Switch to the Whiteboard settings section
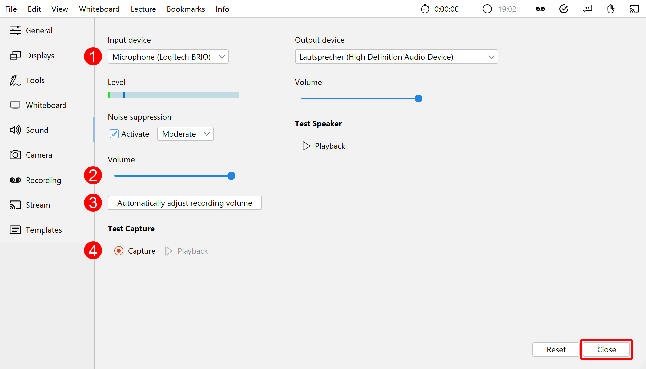Viewport: 646px width, 369px height. [46, 105]
